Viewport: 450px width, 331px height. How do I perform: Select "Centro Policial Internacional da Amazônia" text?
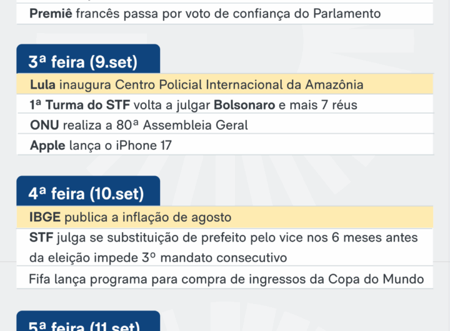pyautogui.click(x=237, y=84)
